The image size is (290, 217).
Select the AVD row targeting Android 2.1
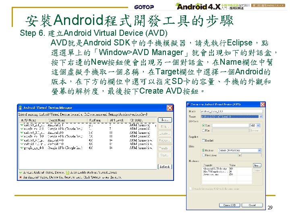(x=88, y=125)
